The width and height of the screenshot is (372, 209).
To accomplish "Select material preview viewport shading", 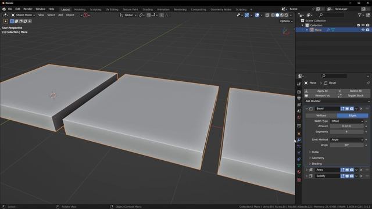I will click(x=282, y=15).
